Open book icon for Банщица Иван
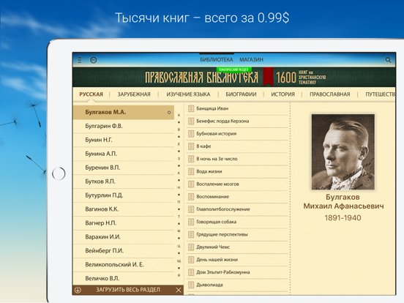 (191, 108)
